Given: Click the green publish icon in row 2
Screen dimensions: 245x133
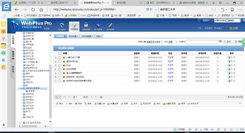Looking at the screenshot, I should click(234, 61).
